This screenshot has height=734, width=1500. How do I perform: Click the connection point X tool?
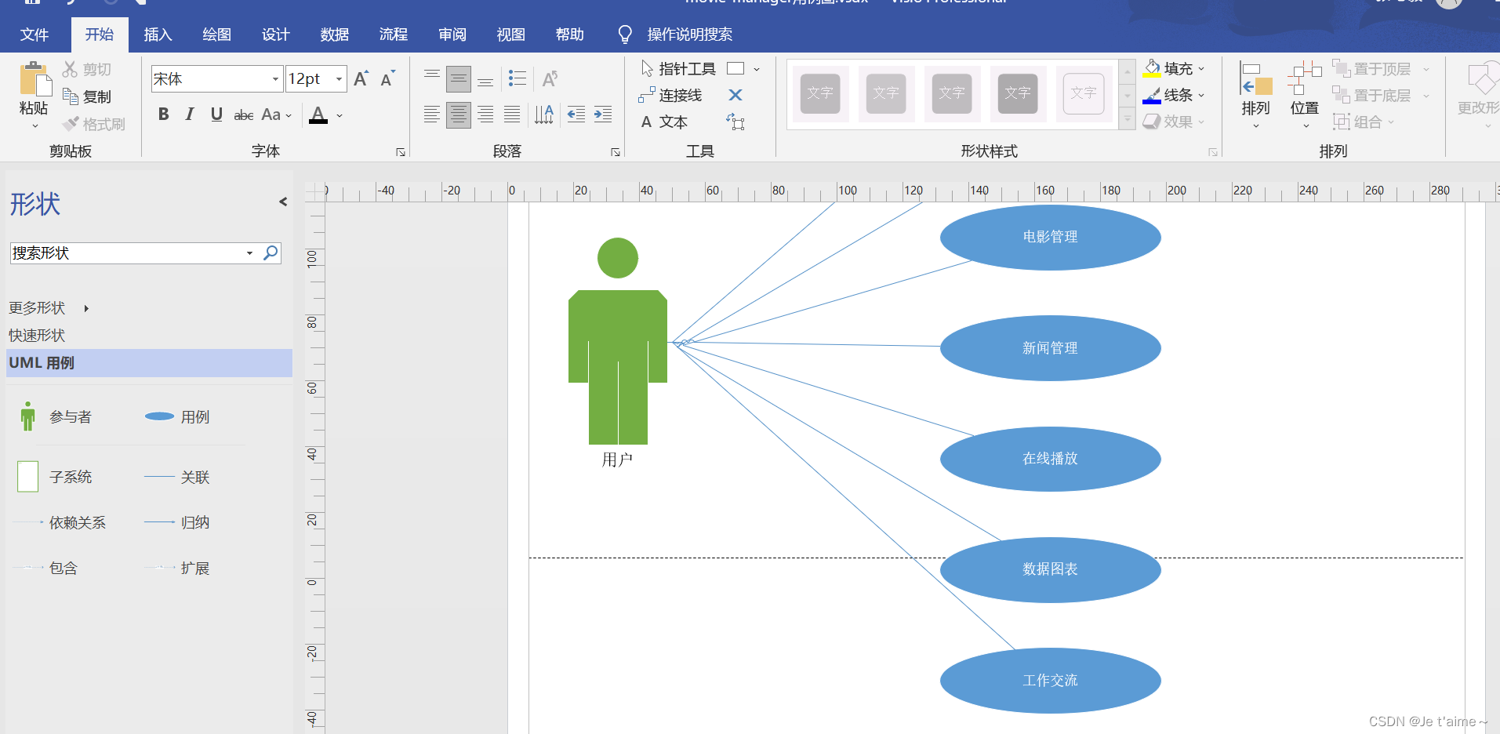[x=735, y=95]
